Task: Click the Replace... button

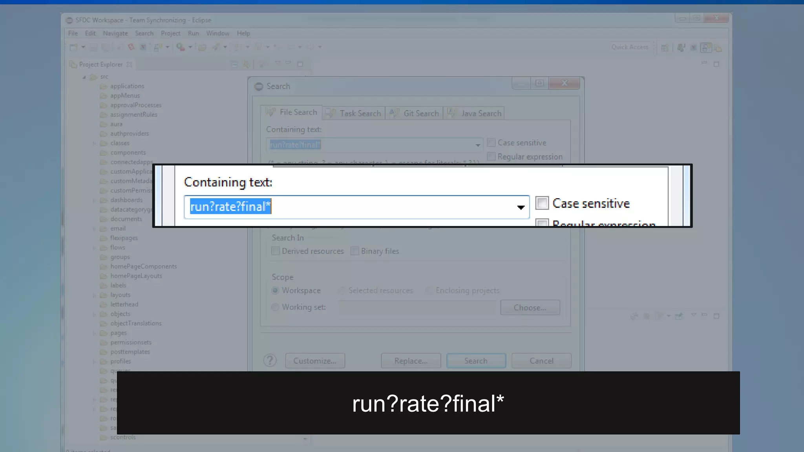Action: point(411,361)
